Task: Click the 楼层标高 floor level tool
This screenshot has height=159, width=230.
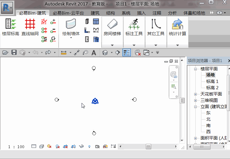Action: pos(11,27)
